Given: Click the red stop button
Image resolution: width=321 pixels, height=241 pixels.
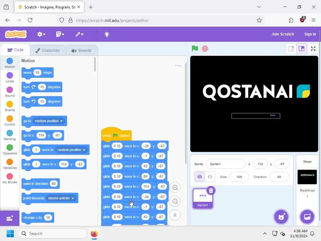Looking at the screenshot, I should tap(205, 49).
